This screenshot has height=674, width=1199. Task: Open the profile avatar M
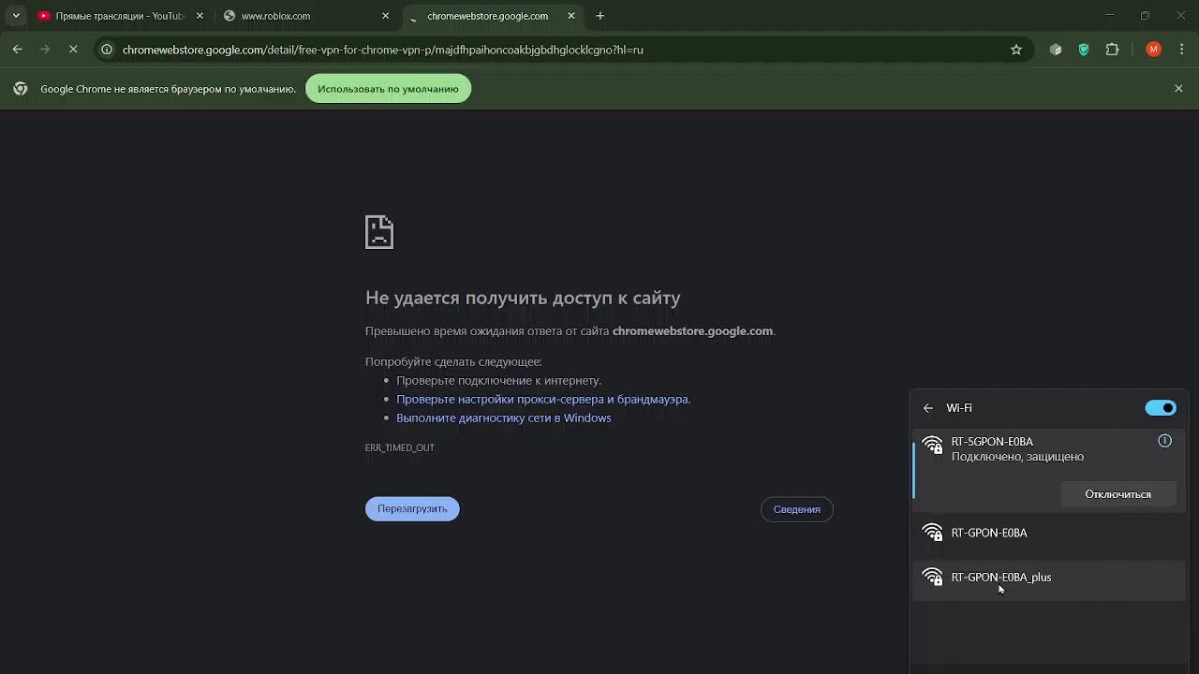point(1153,50)
